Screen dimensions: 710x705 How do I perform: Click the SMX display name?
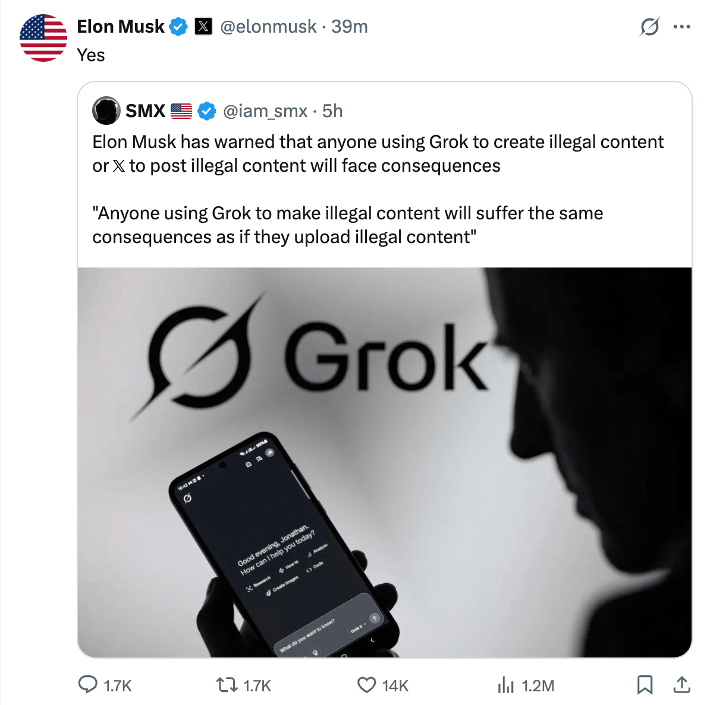(x=145, y=111)
